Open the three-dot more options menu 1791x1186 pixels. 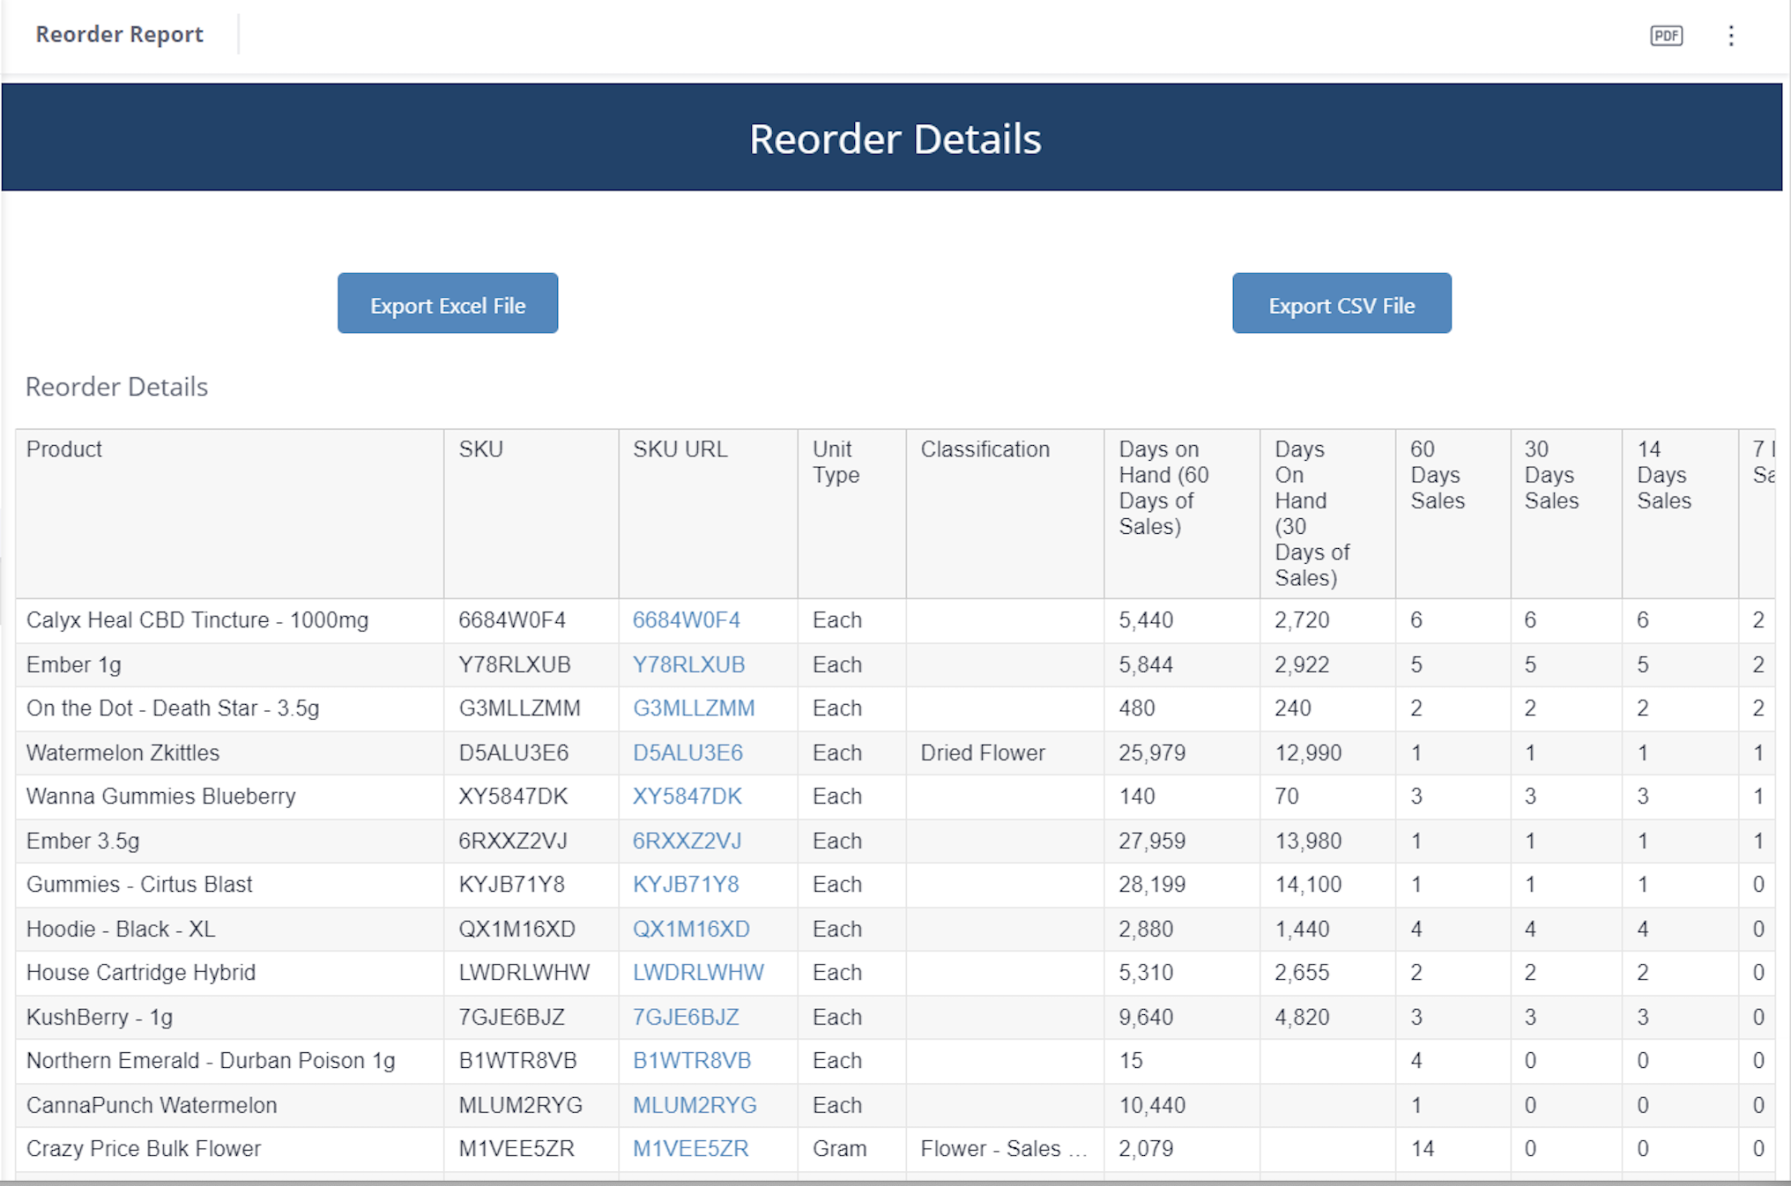coord(1731,35)
